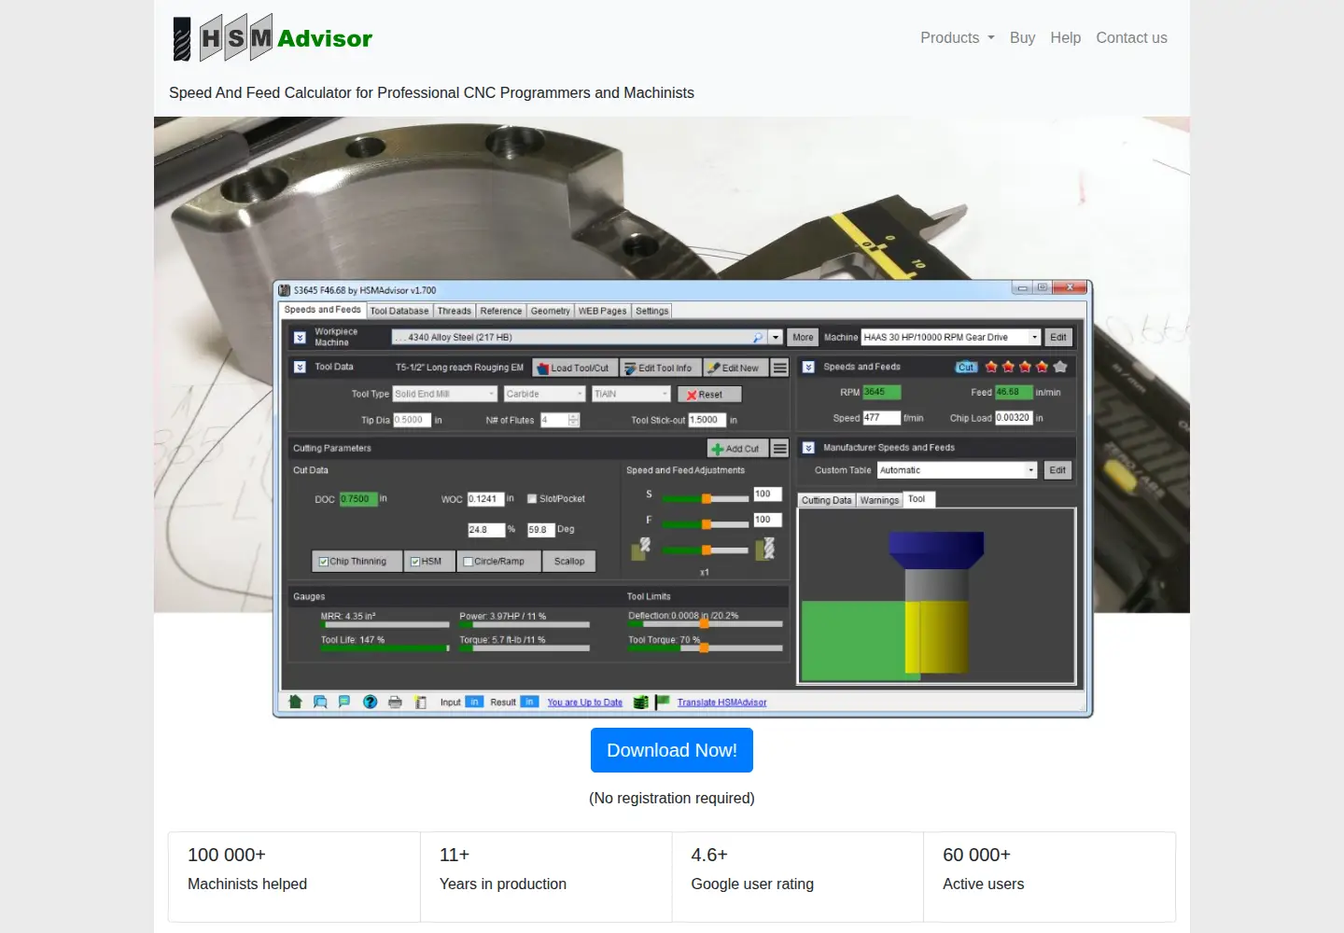Image resolution: width=1344 pixels, height=933 pixels.
Task: Click the gray fifth rating star
Action: pos(1060,367)
